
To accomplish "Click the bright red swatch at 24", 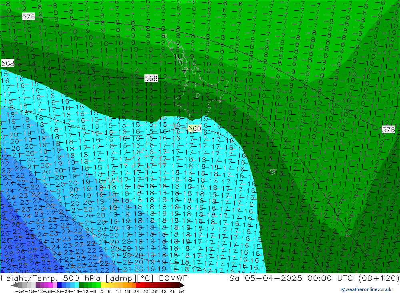I will coord(138,285).
